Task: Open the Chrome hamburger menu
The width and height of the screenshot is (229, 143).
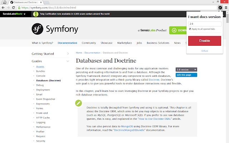Action: point(226,8)
